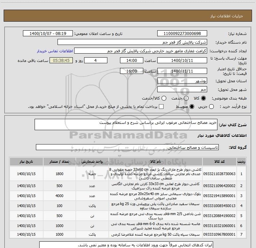Click product code 0933120884190002
The height and width of the screenshot is (248, 256).
(219, 216)
